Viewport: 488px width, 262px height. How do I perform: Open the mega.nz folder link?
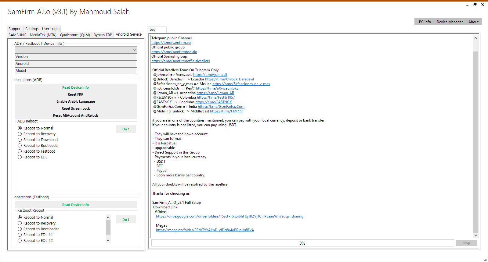pos(205,230)
